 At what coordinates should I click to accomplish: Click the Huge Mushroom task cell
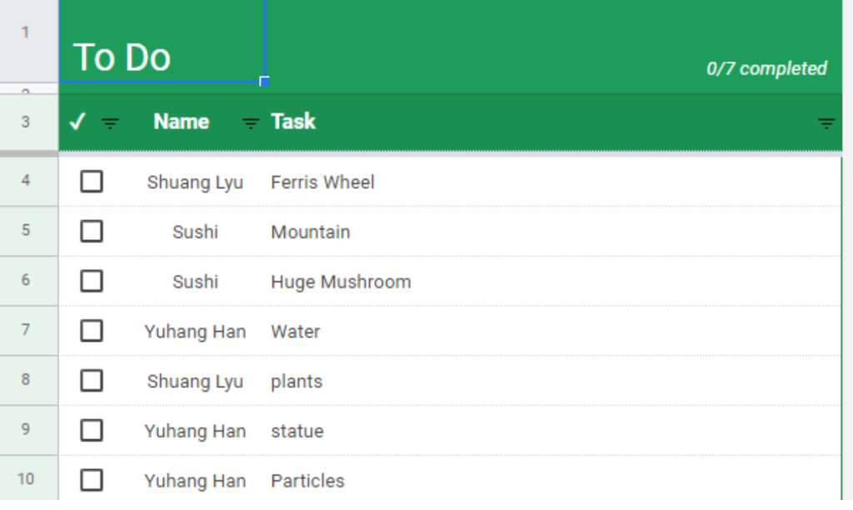pyautogui.click(x=554, y=282)
